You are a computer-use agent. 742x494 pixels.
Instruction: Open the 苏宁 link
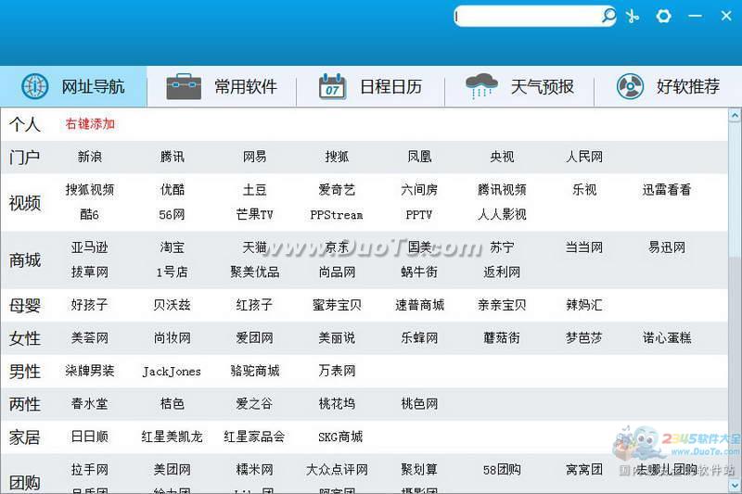(502, 247)
